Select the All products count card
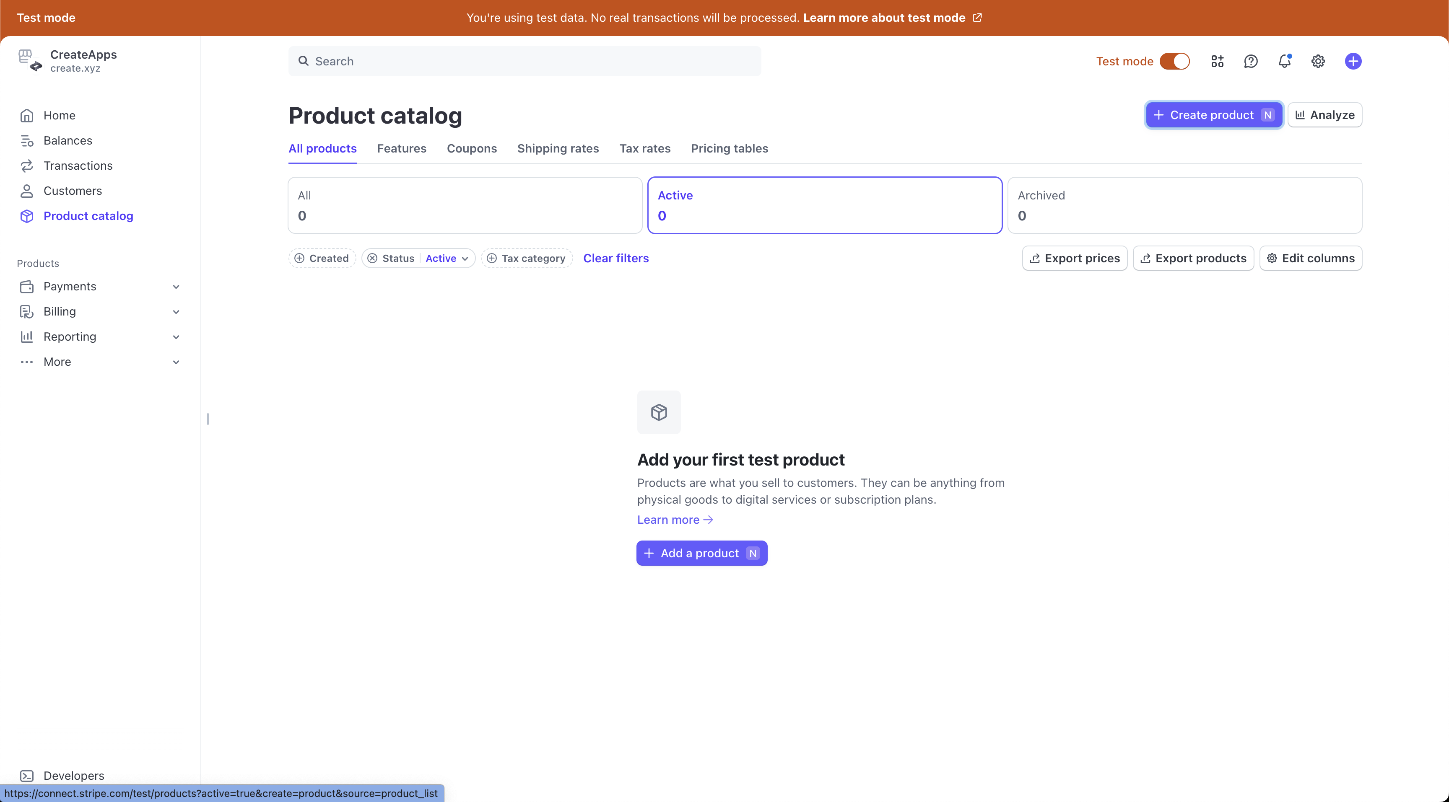The width and height of the screenshot is (1449, 802). coord(465,205)
